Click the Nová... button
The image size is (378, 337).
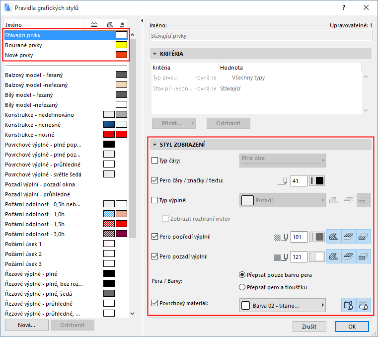coord(27,325)
